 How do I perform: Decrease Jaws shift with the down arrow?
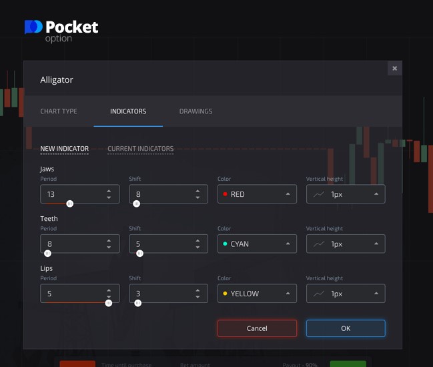coord(197,198)
